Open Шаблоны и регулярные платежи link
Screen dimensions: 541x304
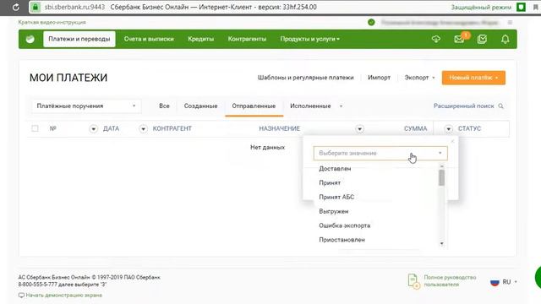pyautogui.click(x=306, y=78)
